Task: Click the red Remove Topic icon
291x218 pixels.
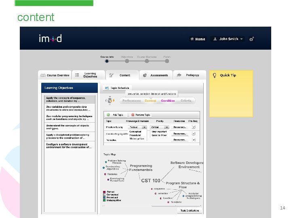Action: pos(133,115)
